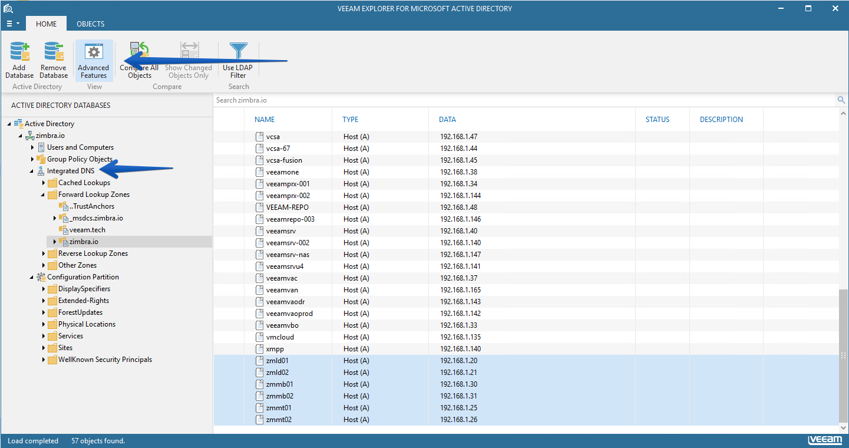Collapse the Integrated DNS node
This screenshot has width=849, height=448.
pyautogui.click(x=32, y=171)
